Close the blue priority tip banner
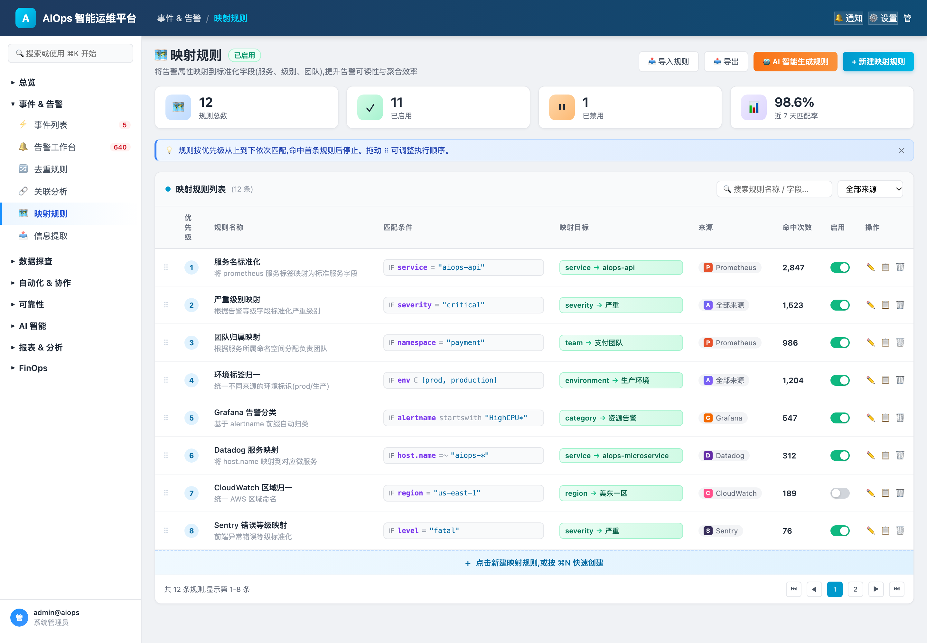The width and height of the screenshot is (927, 643). click(x=902, y=150)
